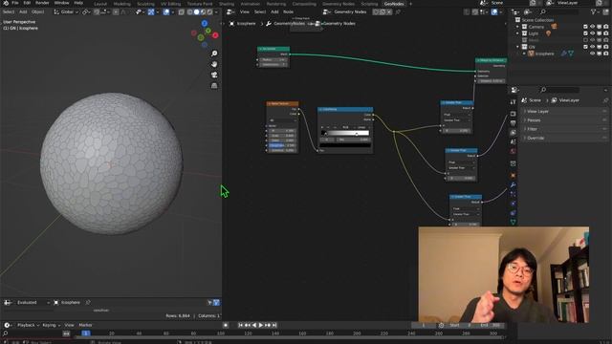Open orange Object properties tab icon

point(513,175)
